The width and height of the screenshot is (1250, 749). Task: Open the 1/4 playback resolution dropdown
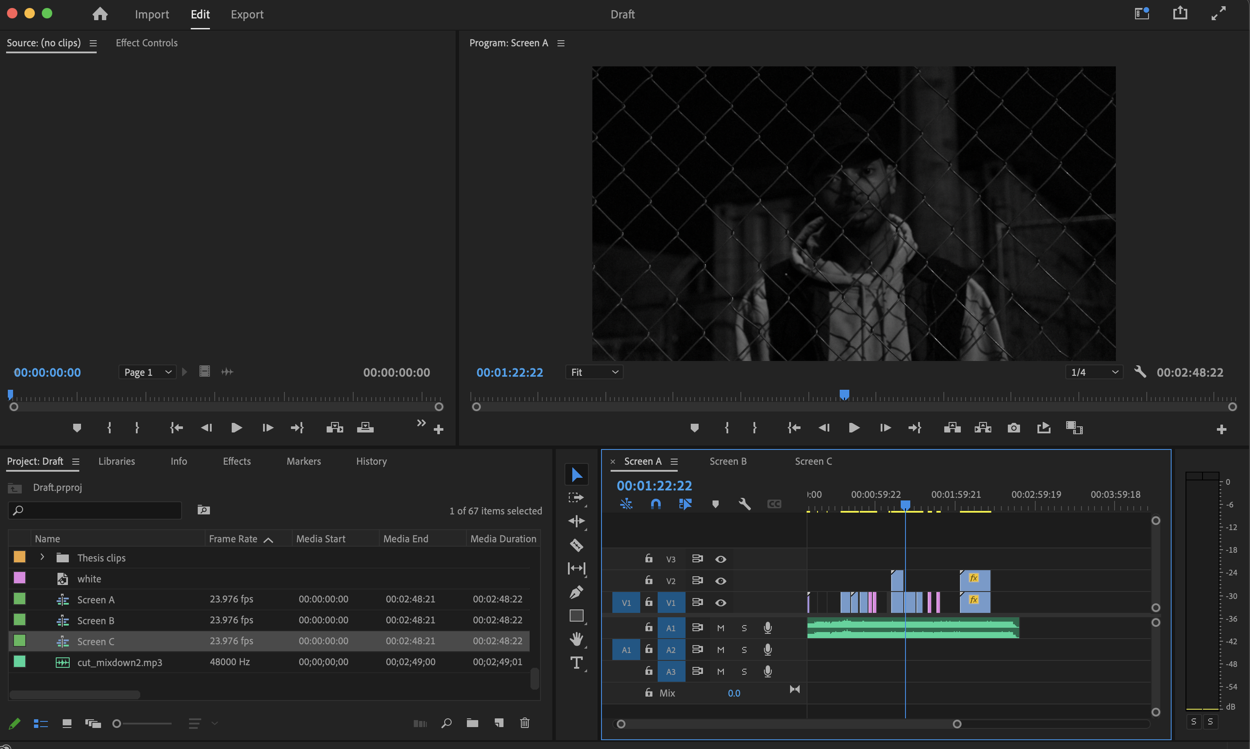tap(1093, 372)
